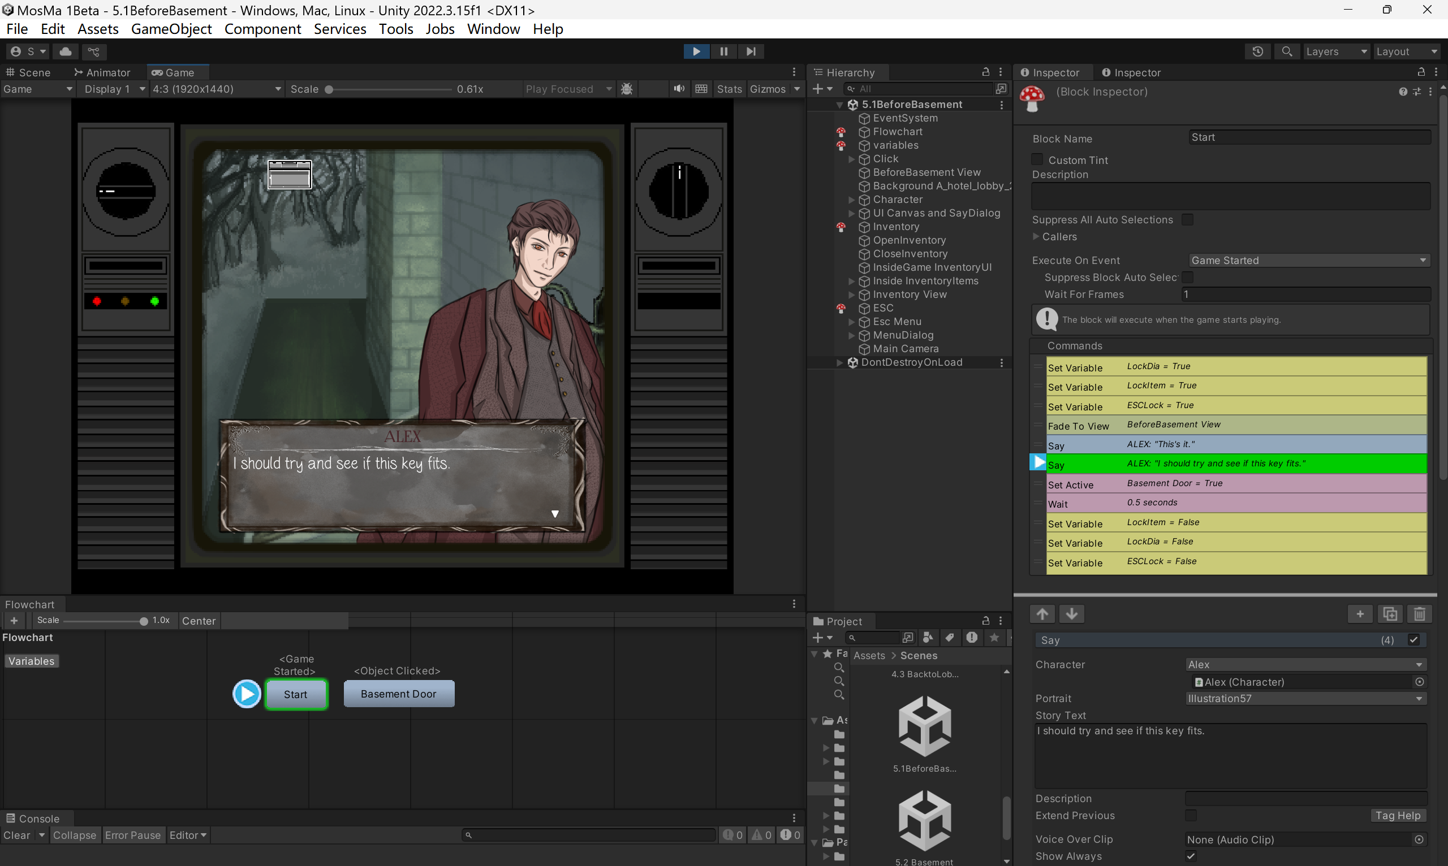Open the Block Inspector help icon
Viewport: 1448px width, 866px height.
1402,92
